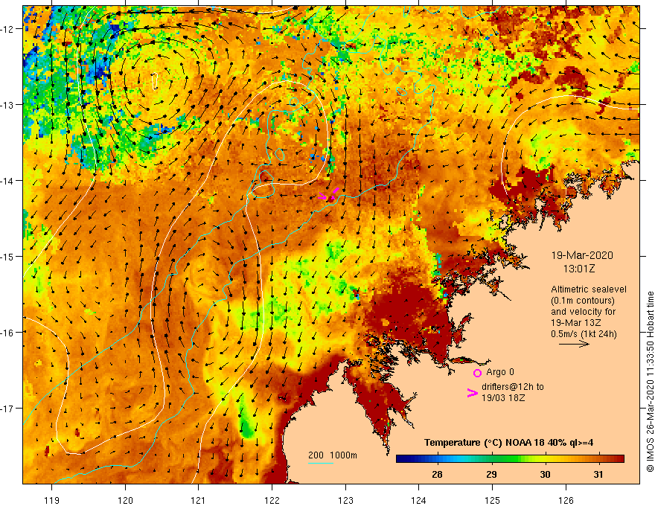Click the color bar value 31
The height and width of the screenshot is (506, 655).
[x=598, y=475]
